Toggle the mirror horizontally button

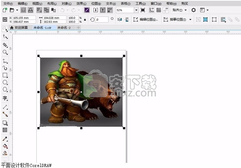pyautogui.click(x=119, y=20)
